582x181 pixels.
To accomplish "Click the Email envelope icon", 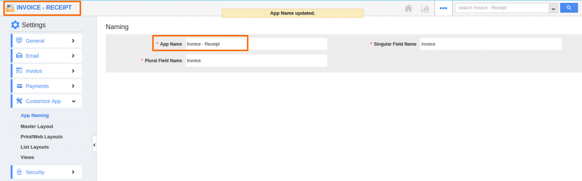I will [19, 56].
